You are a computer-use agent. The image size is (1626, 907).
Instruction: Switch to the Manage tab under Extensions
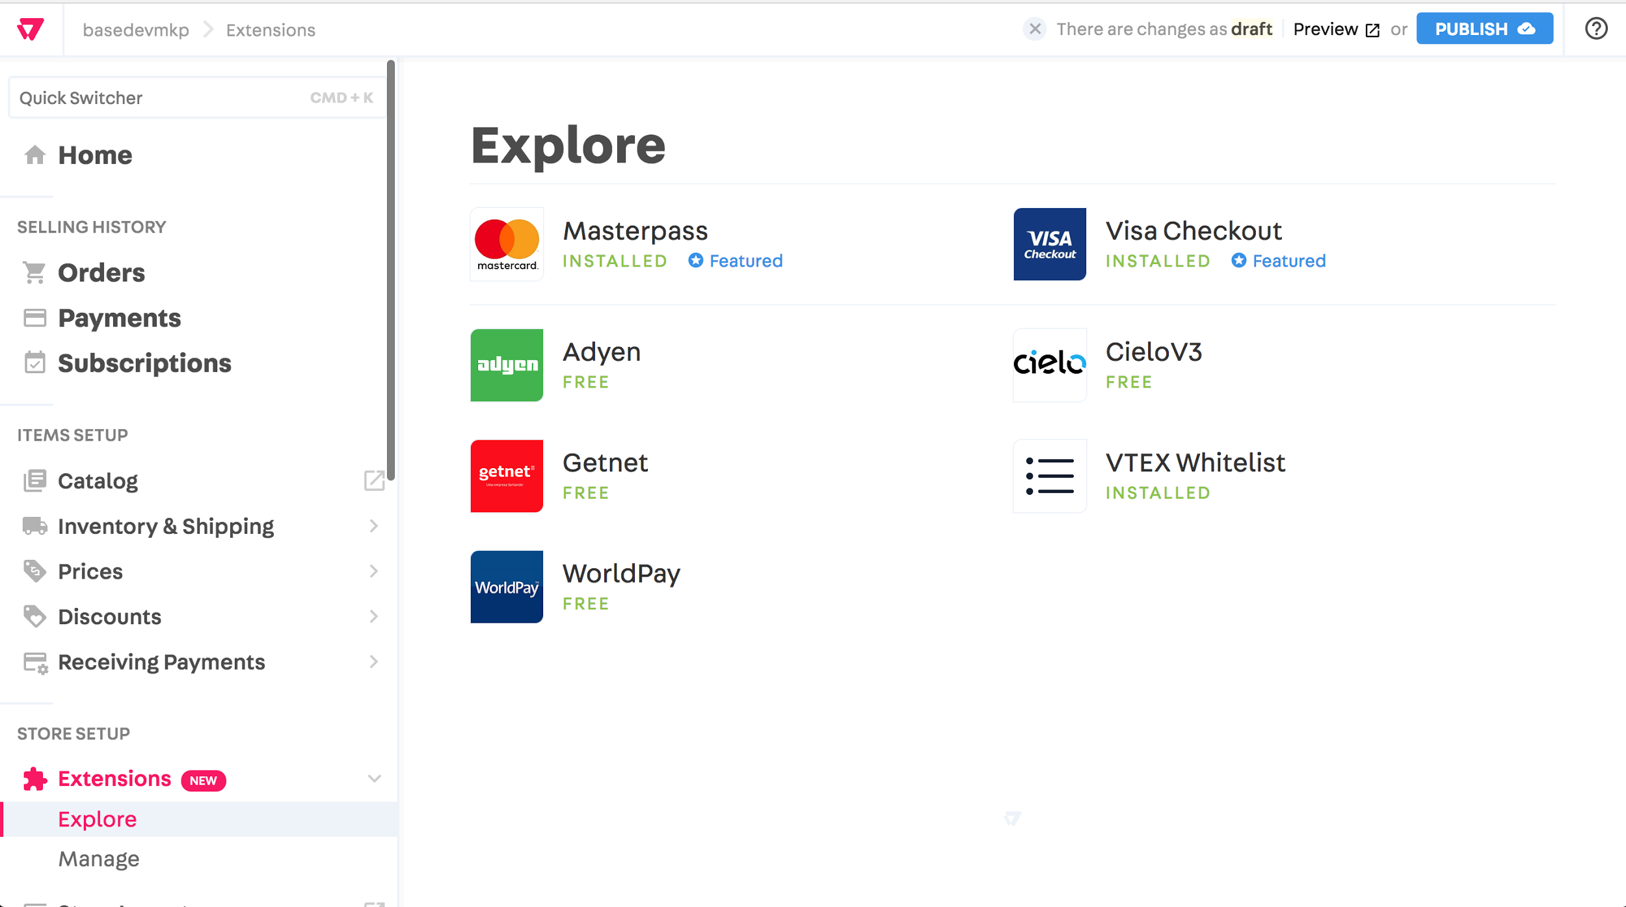pos(99,858)
